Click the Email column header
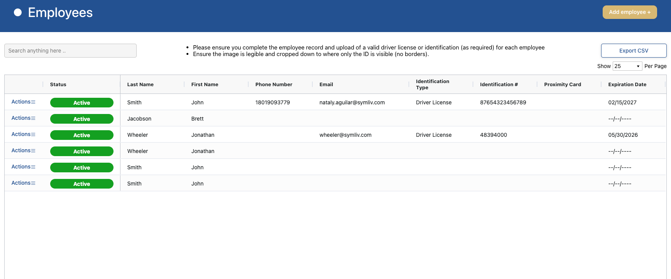Screen dimensions: 671x279 click(326, 85)
